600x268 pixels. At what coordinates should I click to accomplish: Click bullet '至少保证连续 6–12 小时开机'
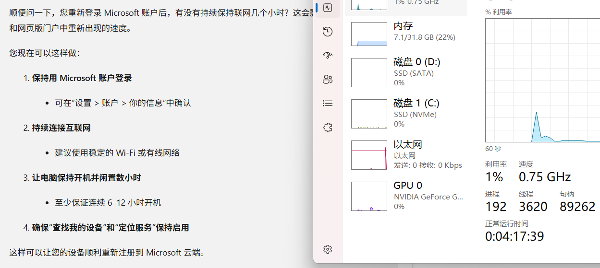tap(108, 203)
